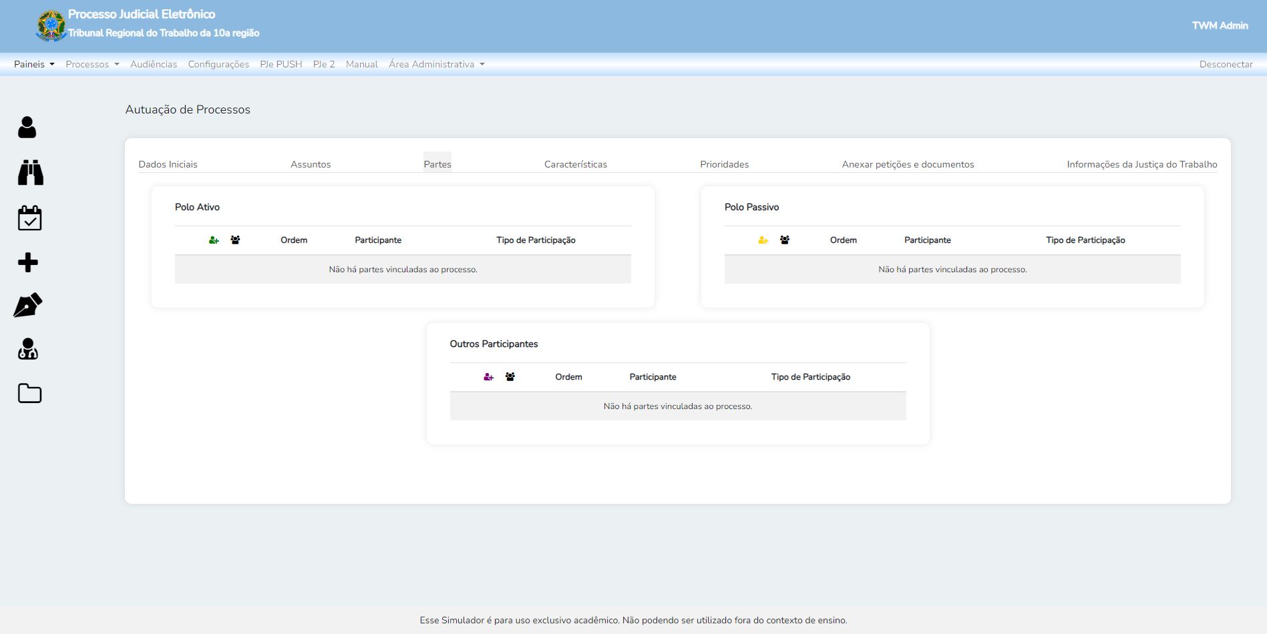
Task: Switch to the Assuntos tab
Action: (311, 164)
